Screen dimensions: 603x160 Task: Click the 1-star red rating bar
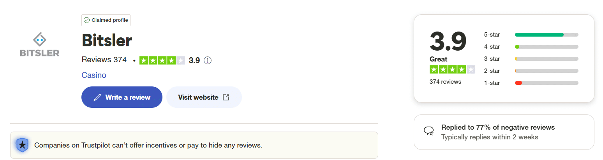pyautogui.click(x=546, y=83)
